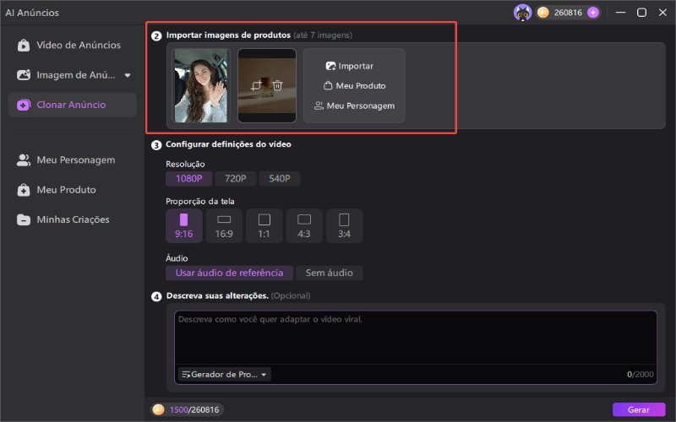Click the cat avatar profile icon
676x422 pixels.
(x=522, y=13)
